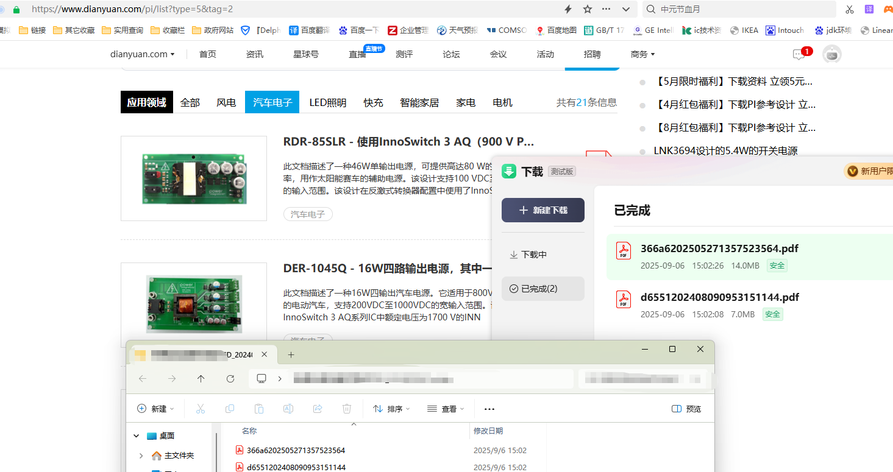Go up one folder level in File Explorer
This screenshot has width=893, height=472.
coord(201,379)
